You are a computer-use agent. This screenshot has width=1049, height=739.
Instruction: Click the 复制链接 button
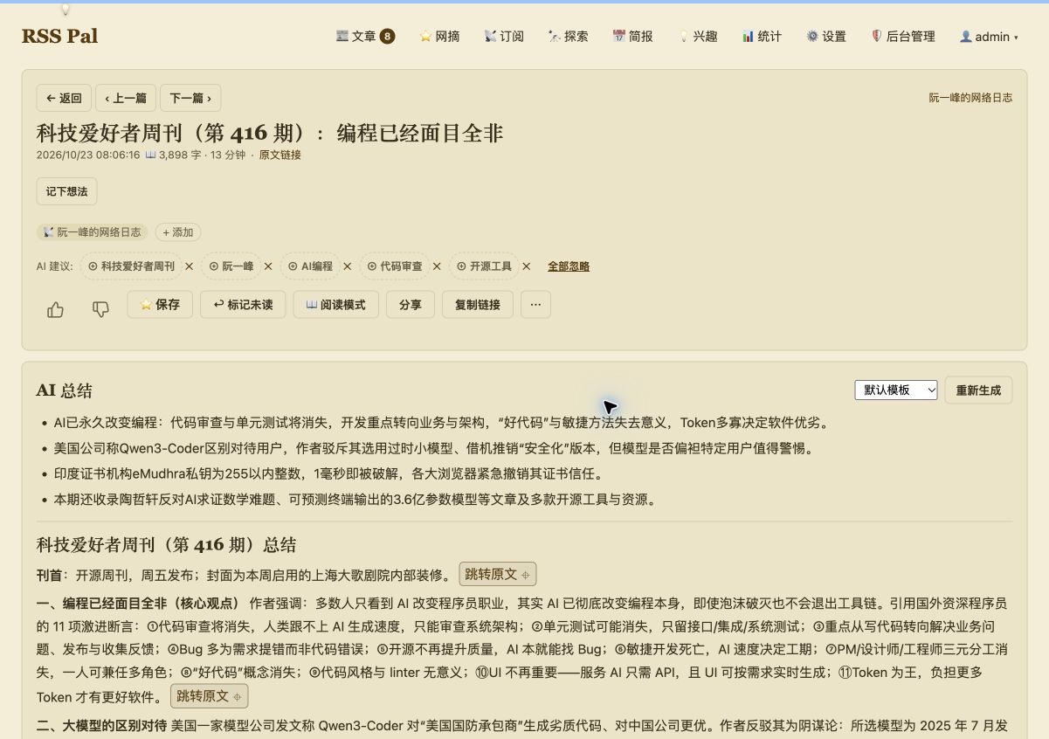pyautogui.click(x=477, y=305)
